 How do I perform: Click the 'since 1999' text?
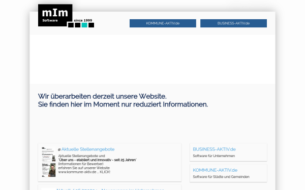pyautogui.click(x=83, y=20)
